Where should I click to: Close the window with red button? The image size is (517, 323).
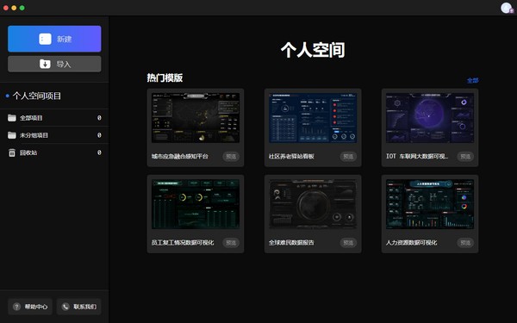click(x=6, y=8)
